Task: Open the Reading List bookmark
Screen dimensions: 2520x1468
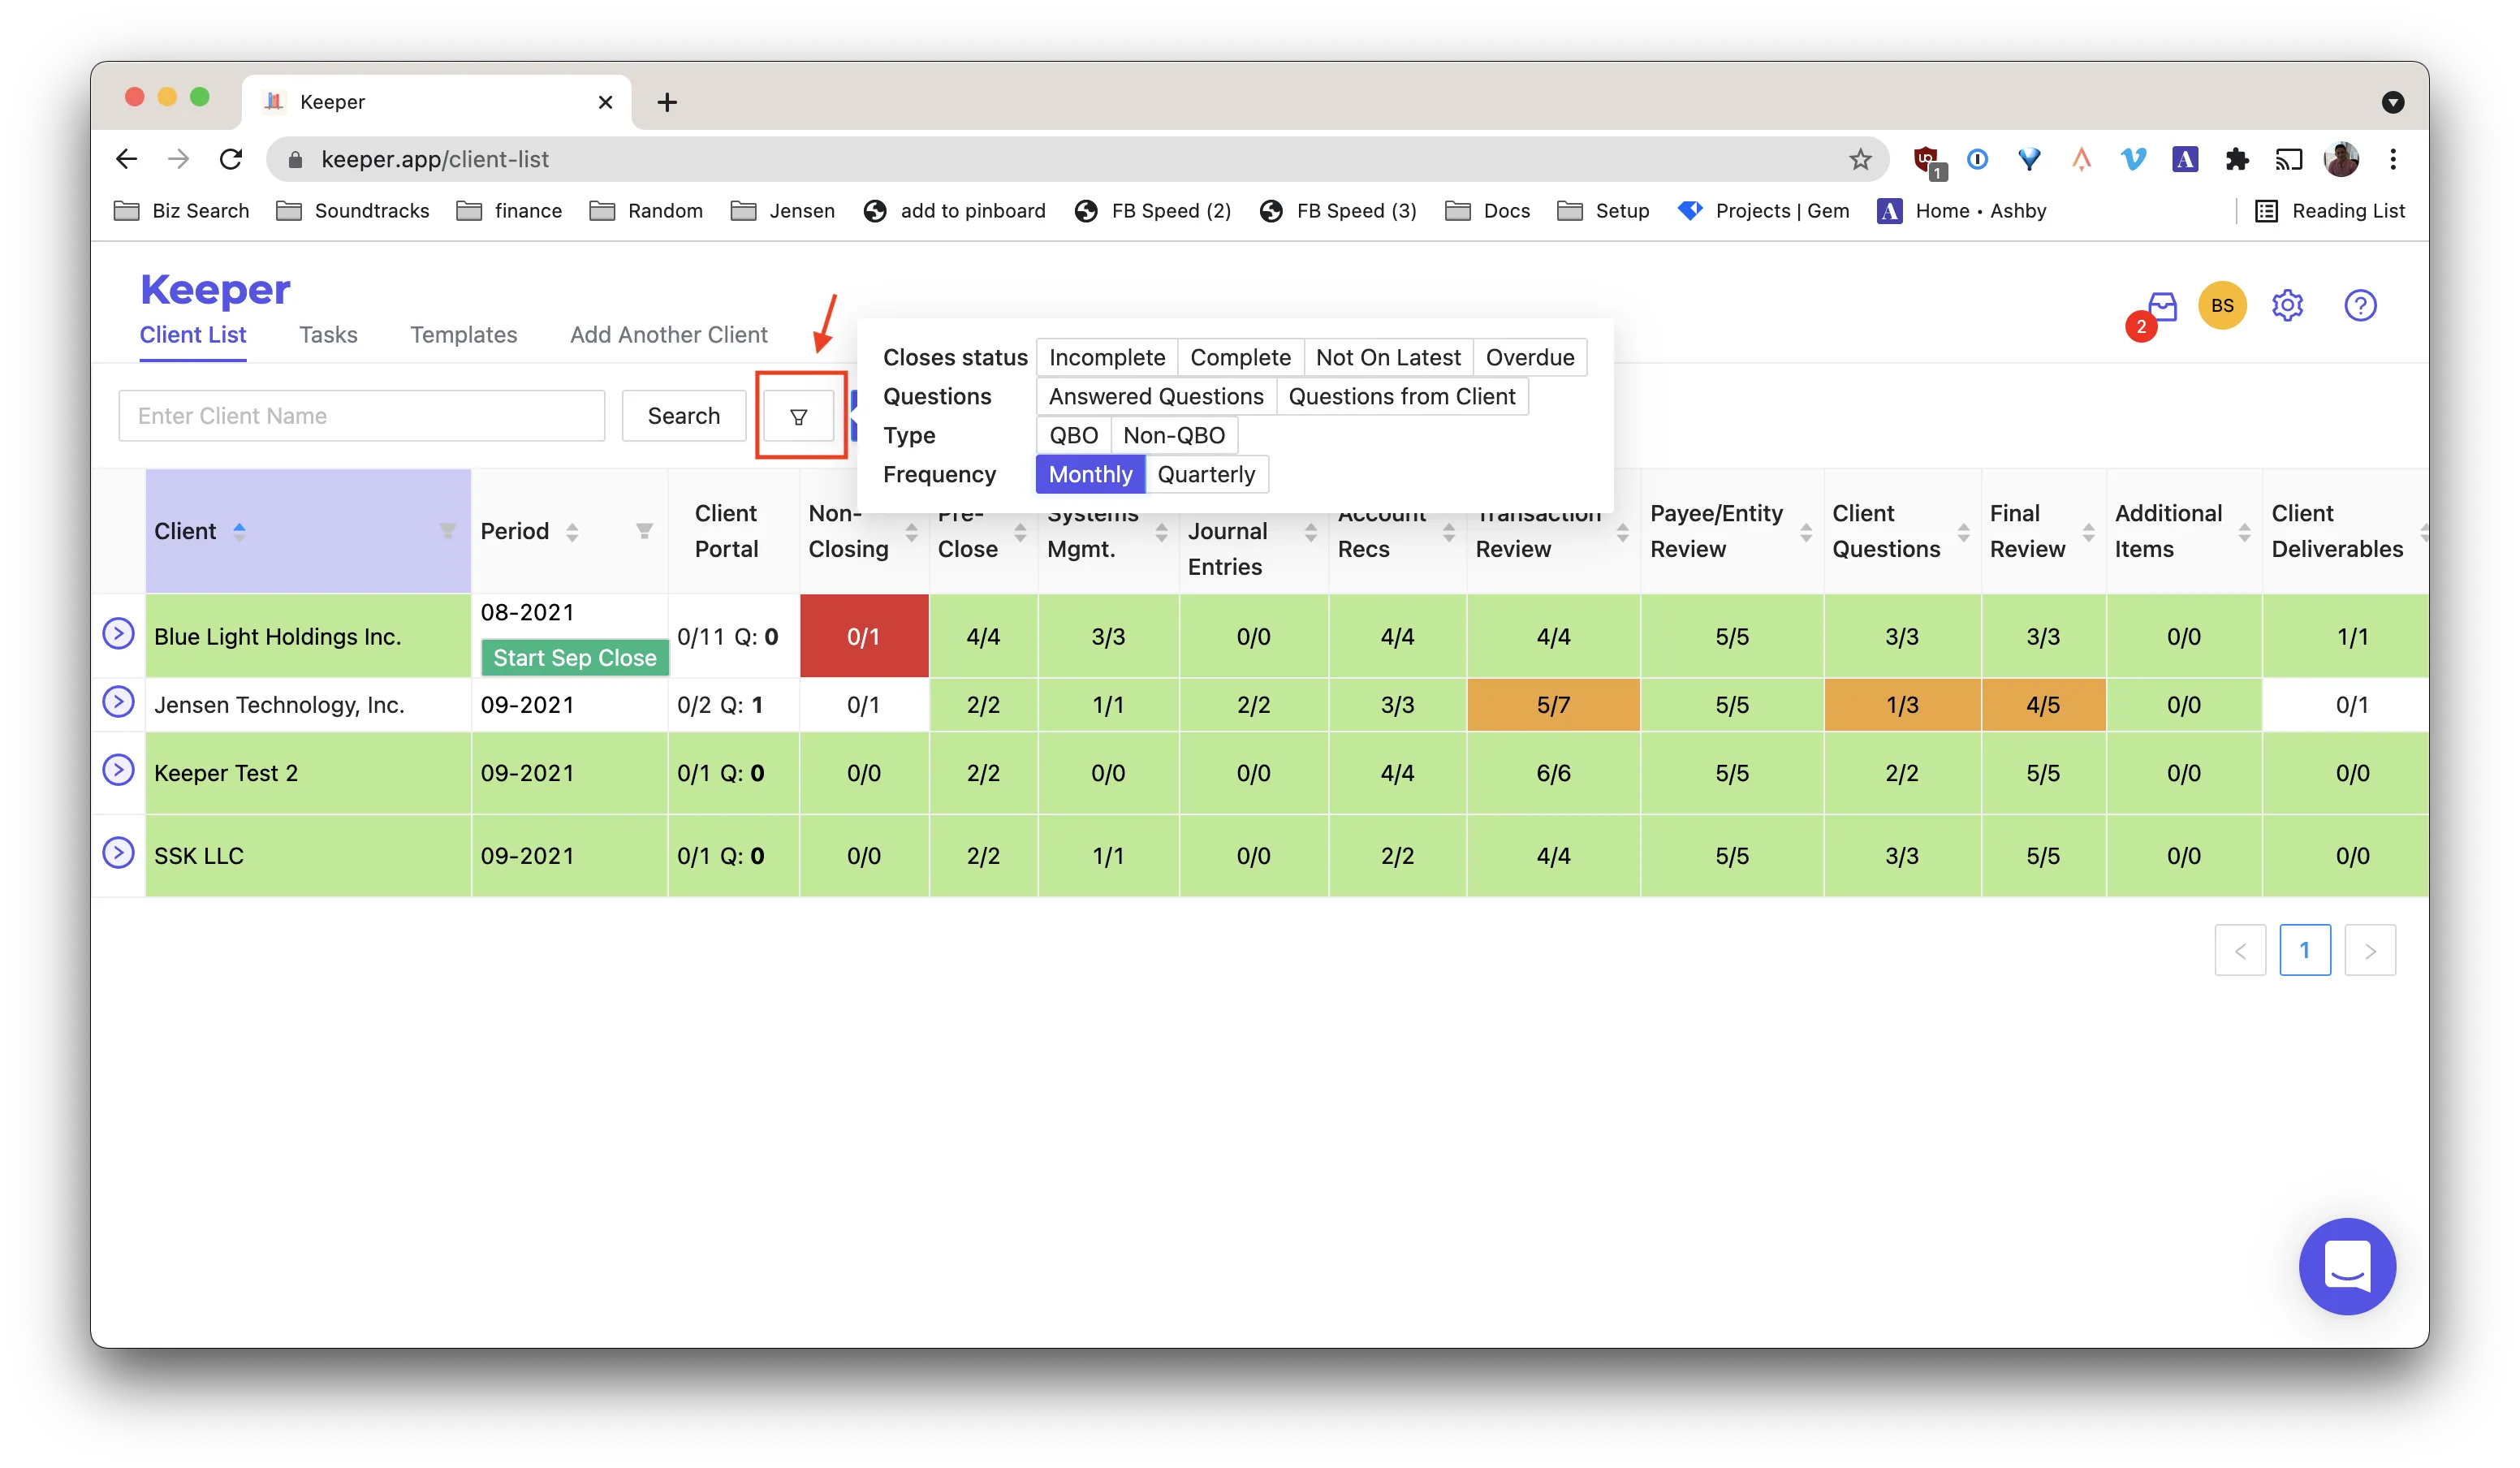Action: (x=2330, y=211)
